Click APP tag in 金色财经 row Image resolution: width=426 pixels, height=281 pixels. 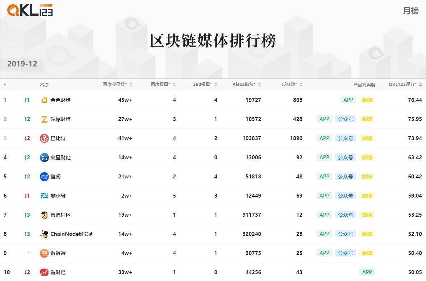click(x=348, y=100)
